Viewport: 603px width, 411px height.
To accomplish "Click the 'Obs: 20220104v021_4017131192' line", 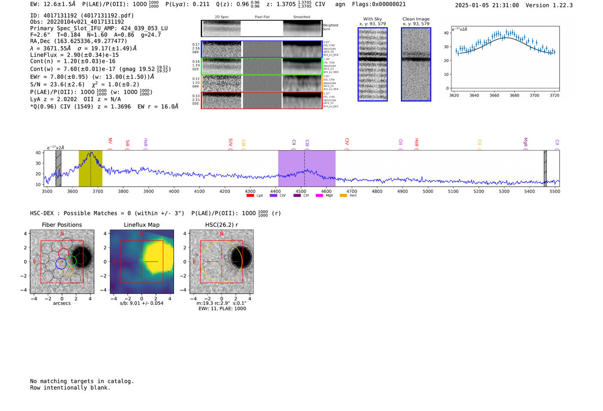I will coord(77,22).
